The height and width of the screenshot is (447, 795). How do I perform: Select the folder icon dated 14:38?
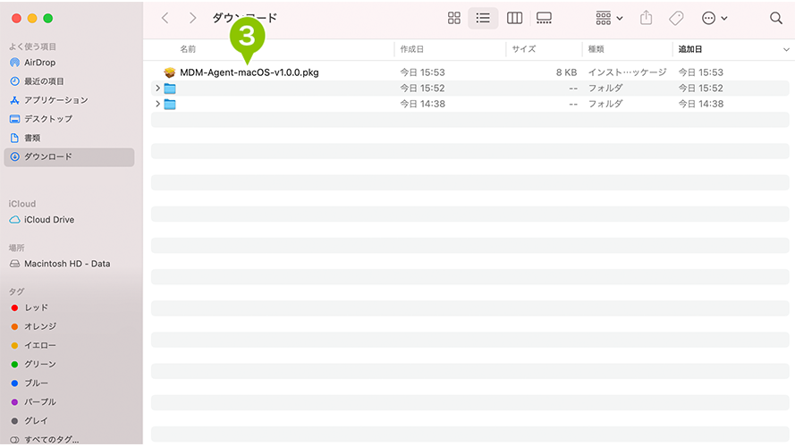(x=170, y=105)
